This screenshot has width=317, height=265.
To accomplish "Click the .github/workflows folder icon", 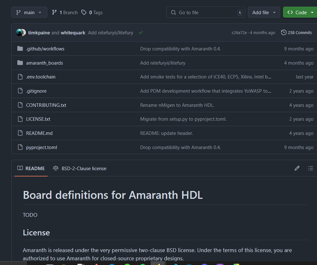I will click(20, 49).
